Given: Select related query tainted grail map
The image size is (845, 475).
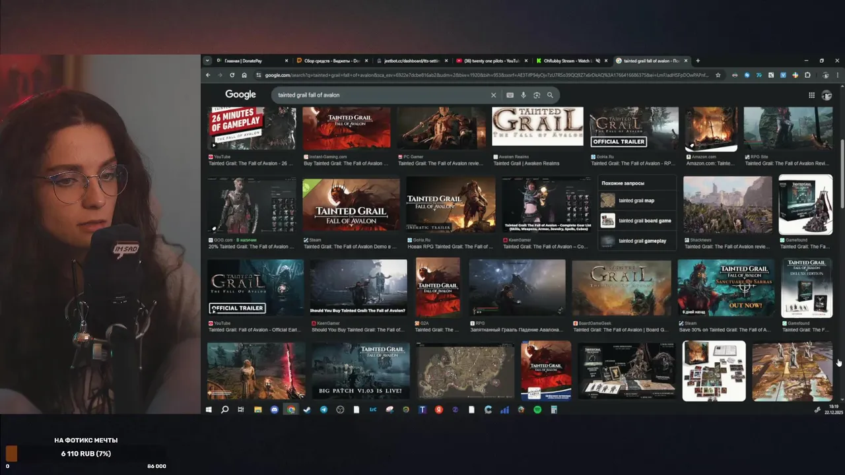Looking at the screenshot, I should (x=637, y=201).
